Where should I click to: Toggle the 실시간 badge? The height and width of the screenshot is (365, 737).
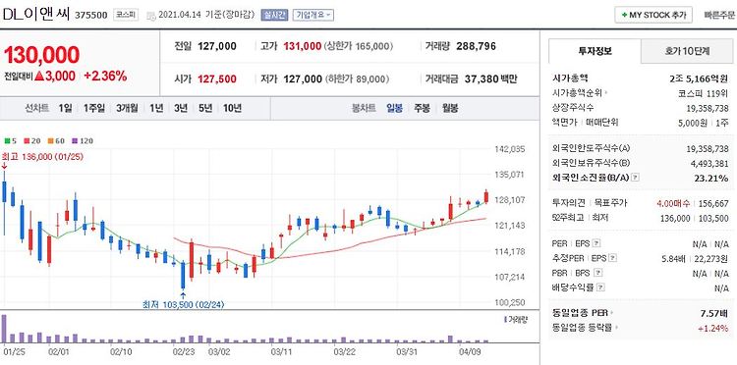274,15
